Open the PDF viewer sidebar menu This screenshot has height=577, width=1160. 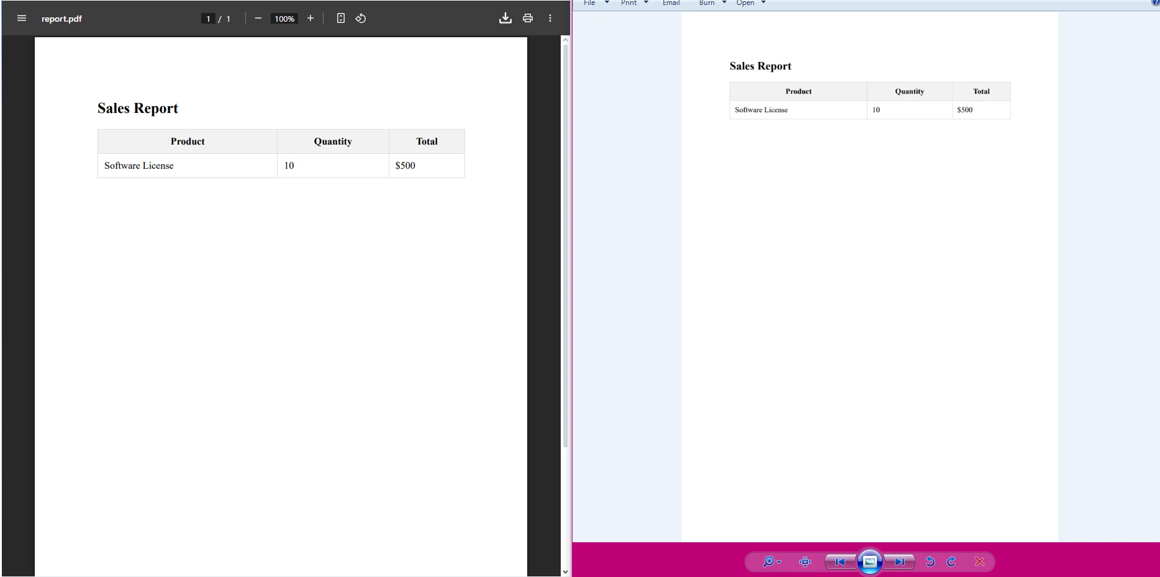point(22,18)
